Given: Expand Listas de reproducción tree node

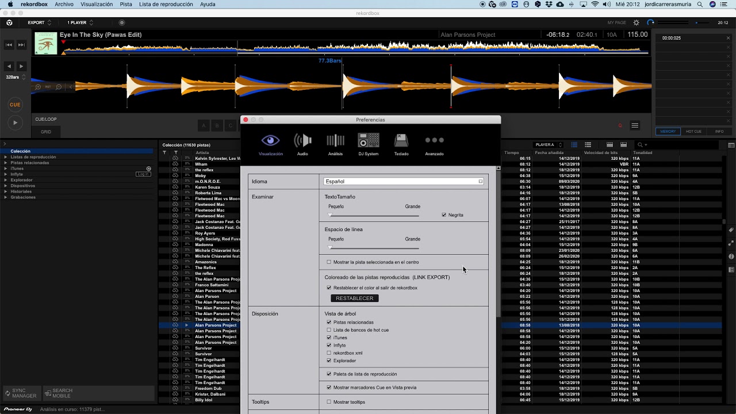Looking at the screenshot, I should pyautogui.click(x=6, y=157).
